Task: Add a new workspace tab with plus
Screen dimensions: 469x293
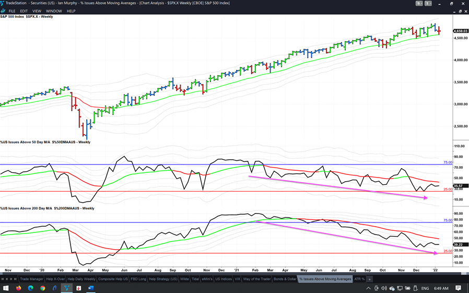Action: 370,279
